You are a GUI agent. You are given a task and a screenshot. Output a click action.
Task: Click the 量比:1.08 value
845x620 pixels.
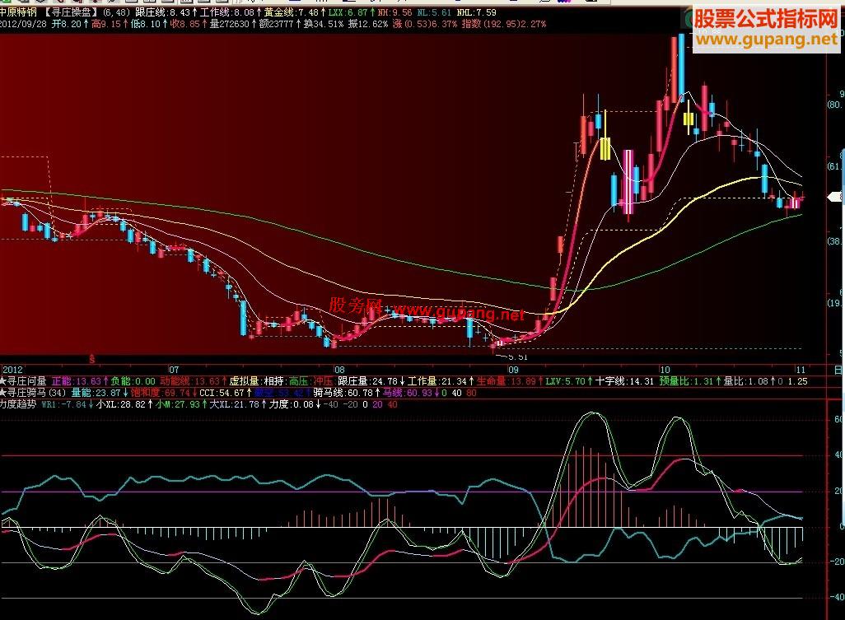coord(749,381)
